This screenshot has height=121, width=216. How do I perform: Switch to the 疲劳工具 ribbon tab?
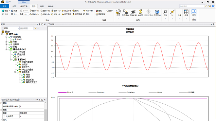(x=24, y=6)
